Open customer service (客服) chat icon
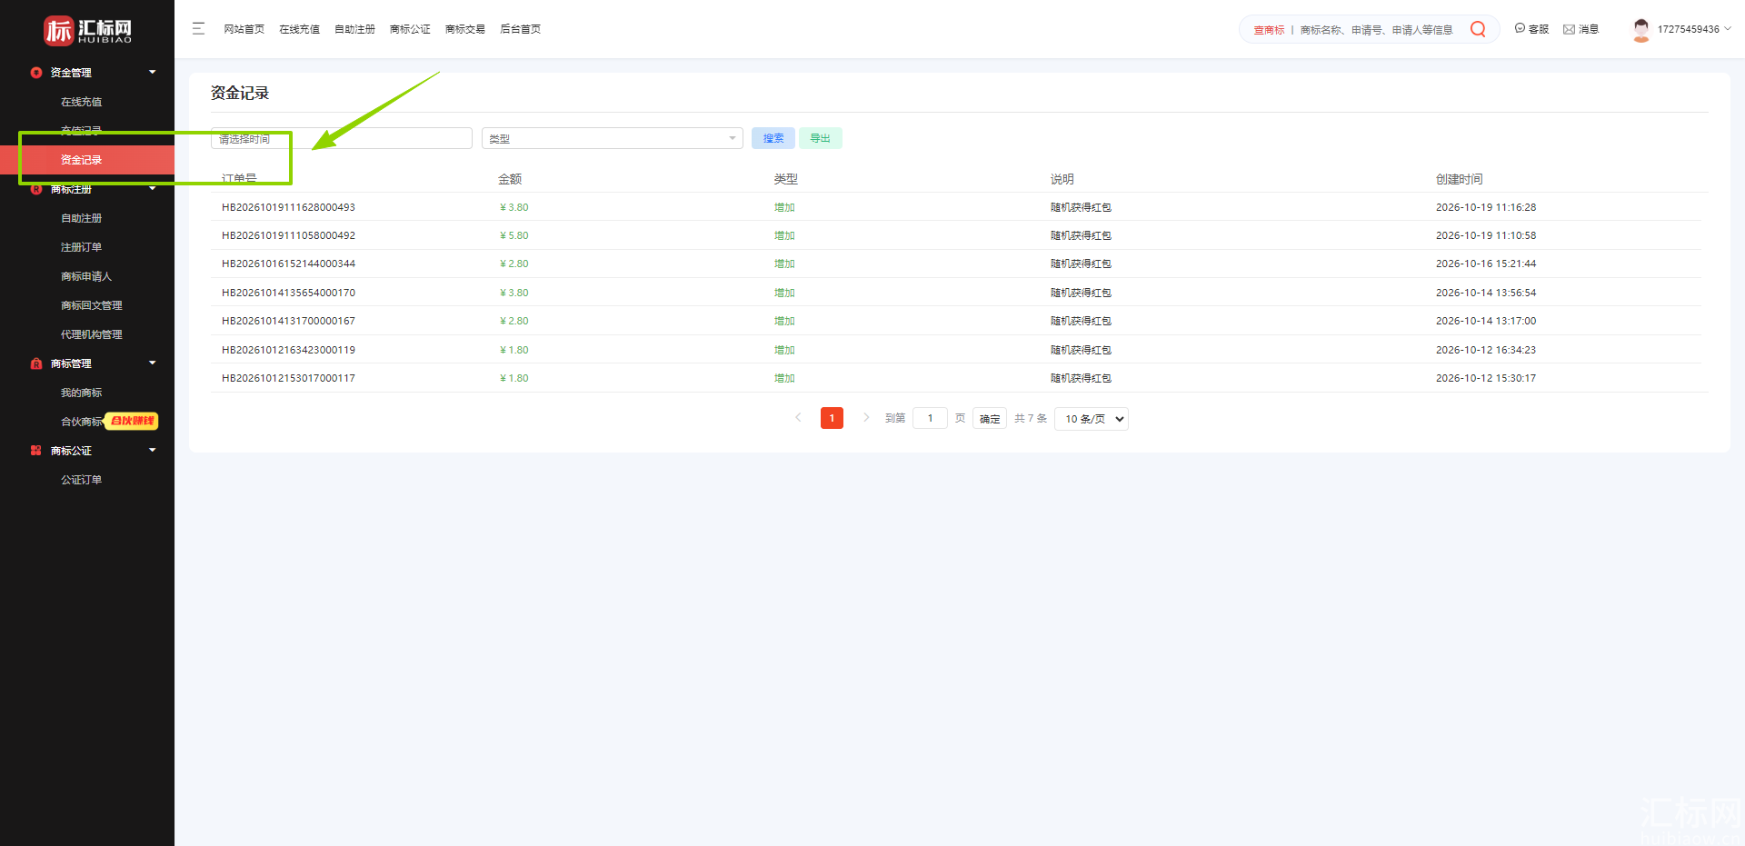This screenshot has width=1745, height=846. pyautogui.click(x=1520, y=29)
